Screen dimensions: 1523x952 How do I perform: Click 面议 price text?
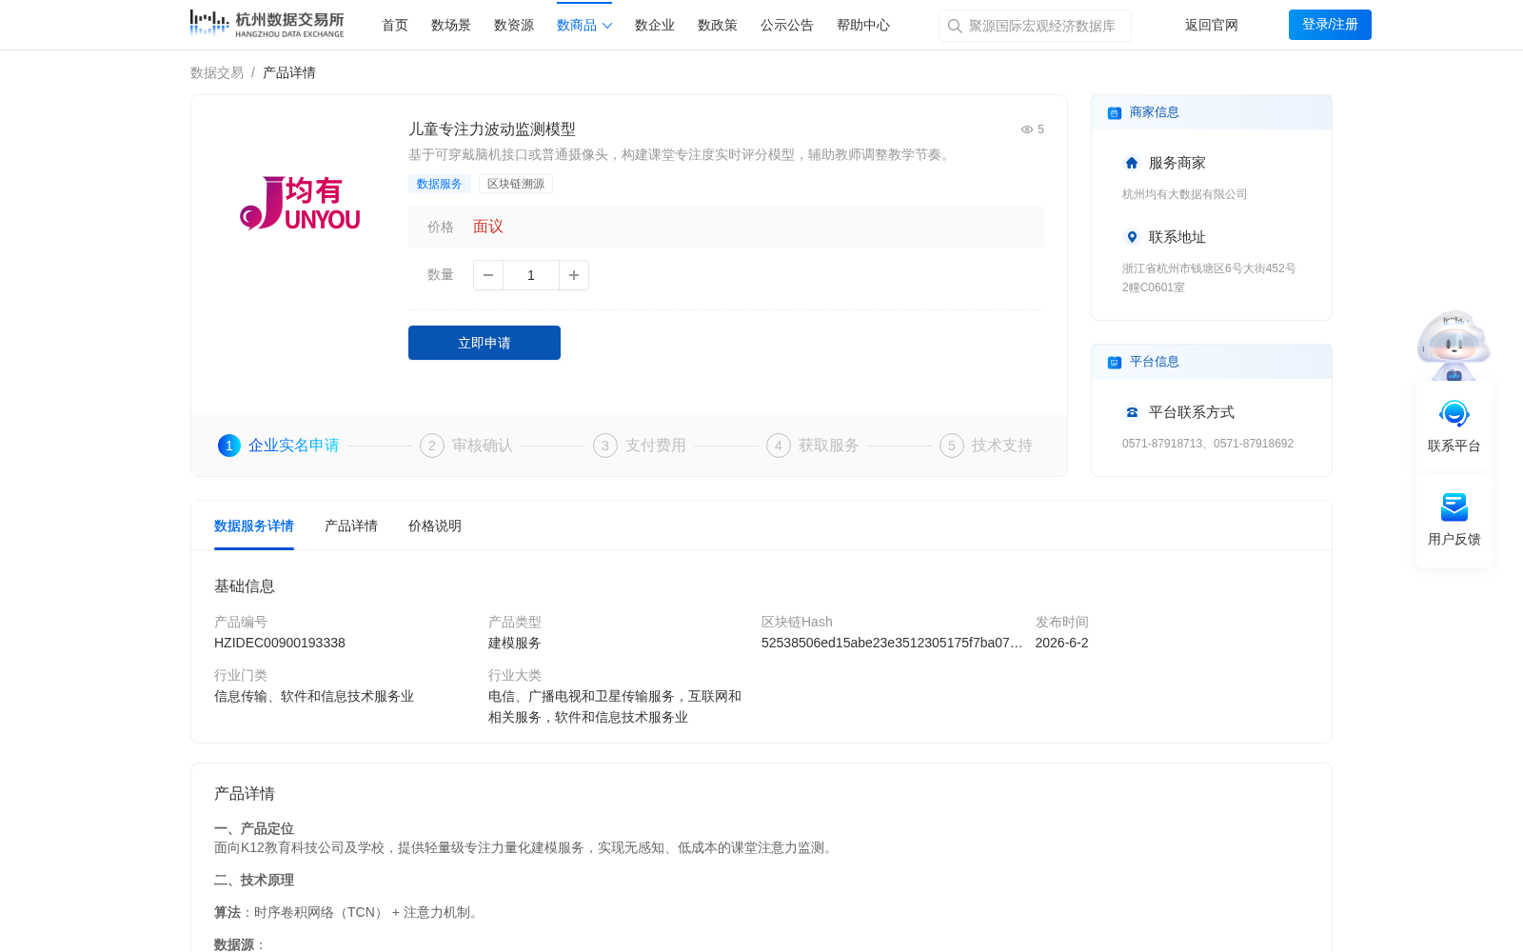pyautogui.click(x=488, y=227)
